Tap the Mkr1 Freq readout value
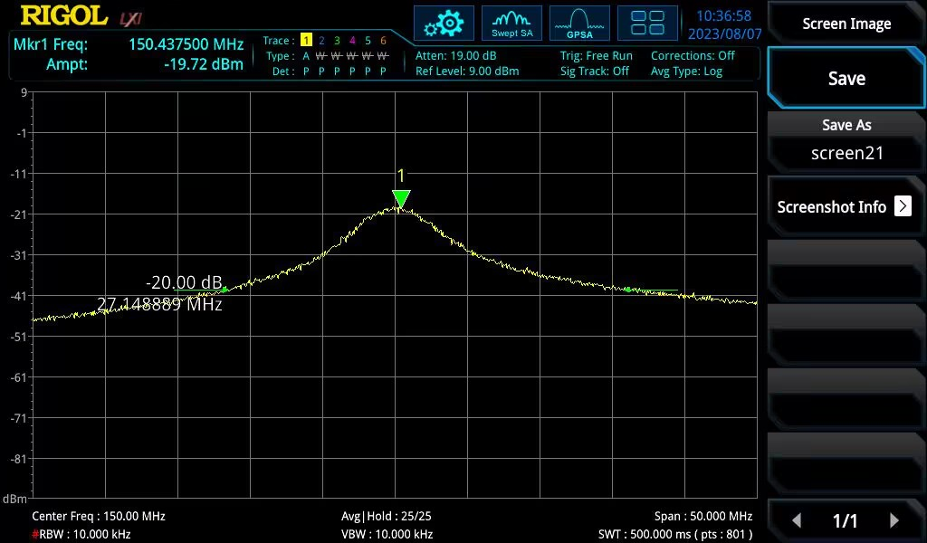Viewport: 927px width, 543px height. tap(186, 43)
